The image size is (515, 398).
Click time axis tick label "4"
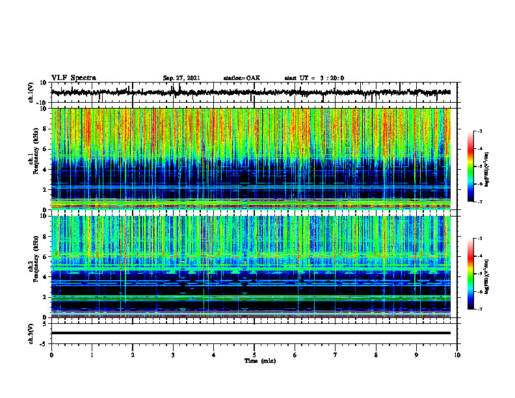(x=214, y=355)
